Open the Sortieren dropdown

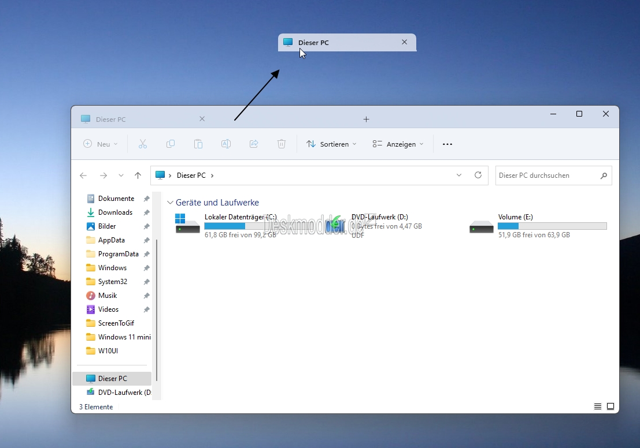click(x=331, y=144)
